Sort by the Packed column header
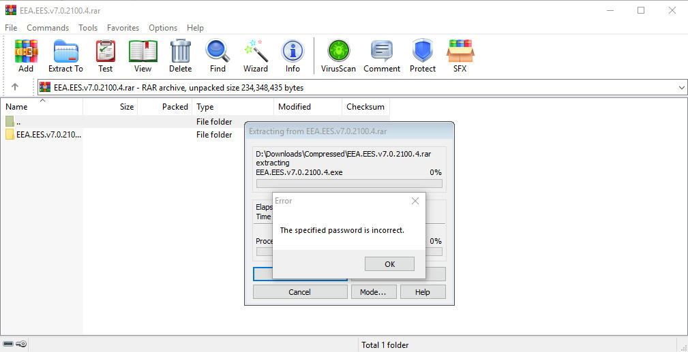Screen dimensions: 688x352 165,106
